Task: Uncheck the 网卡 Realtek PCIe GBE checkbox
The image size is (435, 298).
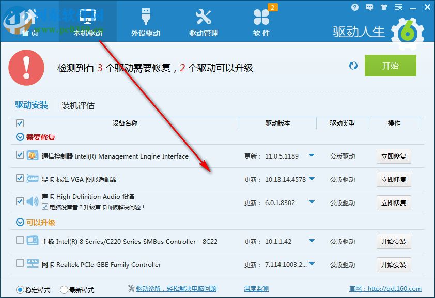Action: (x=19, y=264)
